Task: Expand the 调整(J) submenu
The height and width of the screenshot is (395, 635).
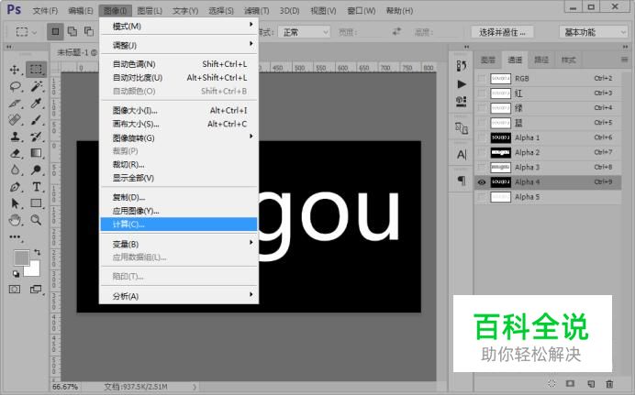Action: (179, 45)
